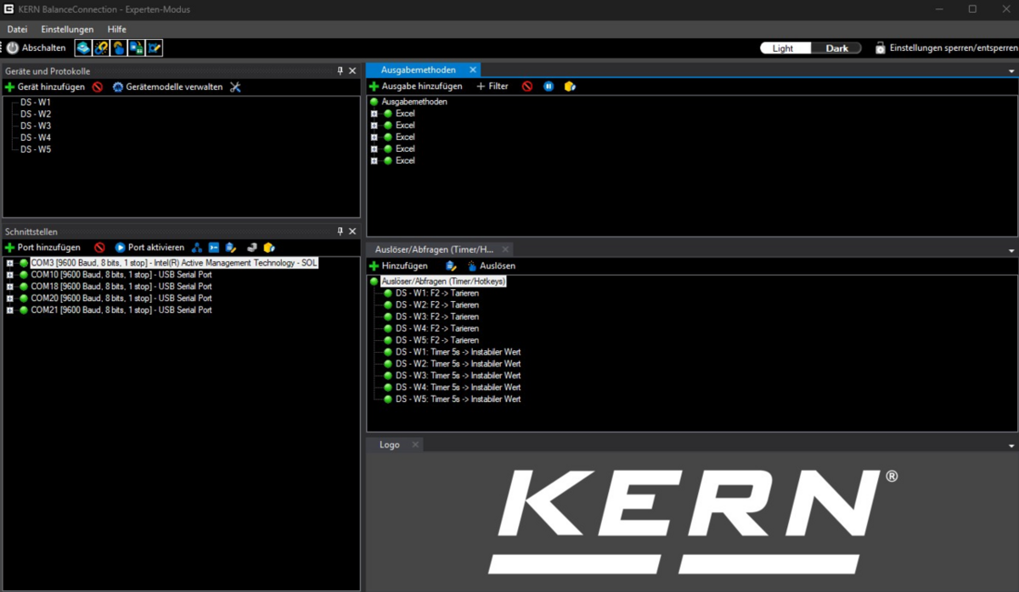Click the Port aktivieren button
The image size is (1019, 592).
click(149, 248)
